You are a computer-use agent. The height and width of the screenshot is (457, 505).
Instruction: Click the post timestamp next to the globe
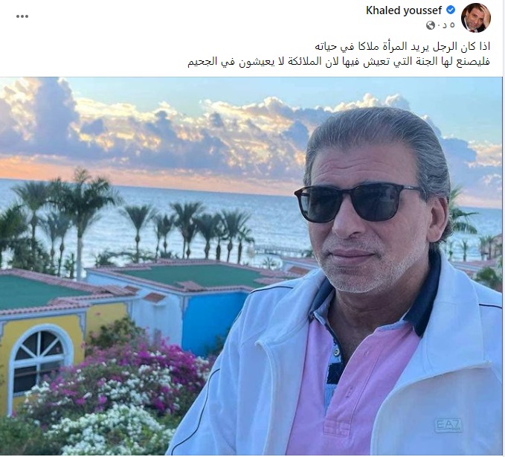[447, 25]
